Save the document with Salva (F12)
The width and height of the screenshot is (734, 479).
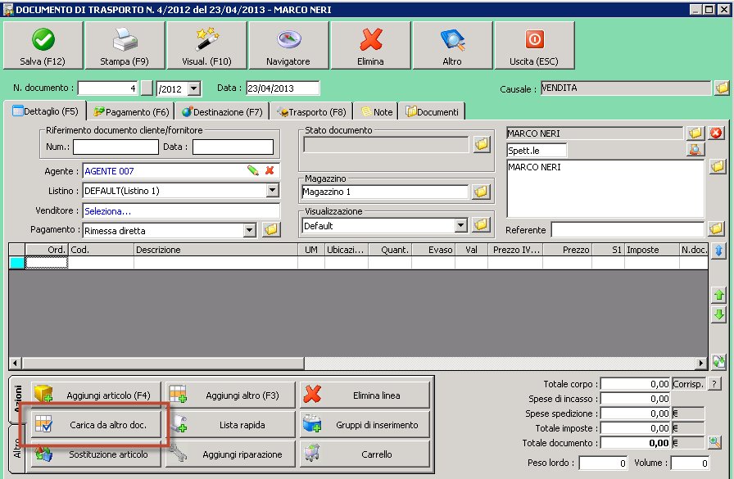click(x=43, y=45)
